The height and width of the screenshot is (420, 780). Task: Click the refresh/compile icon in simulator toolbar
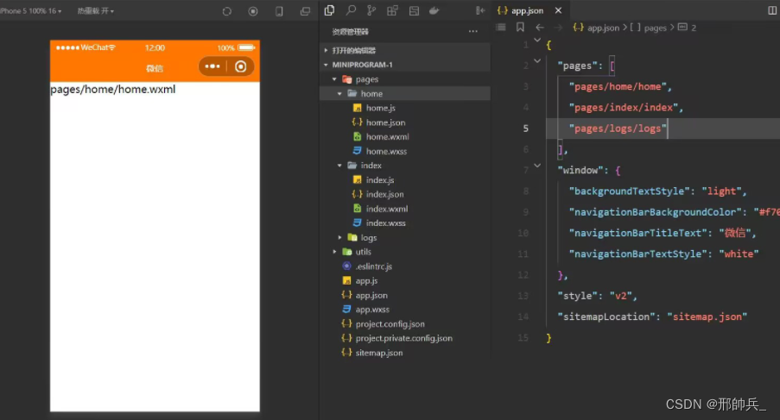[x=227, y=11]
